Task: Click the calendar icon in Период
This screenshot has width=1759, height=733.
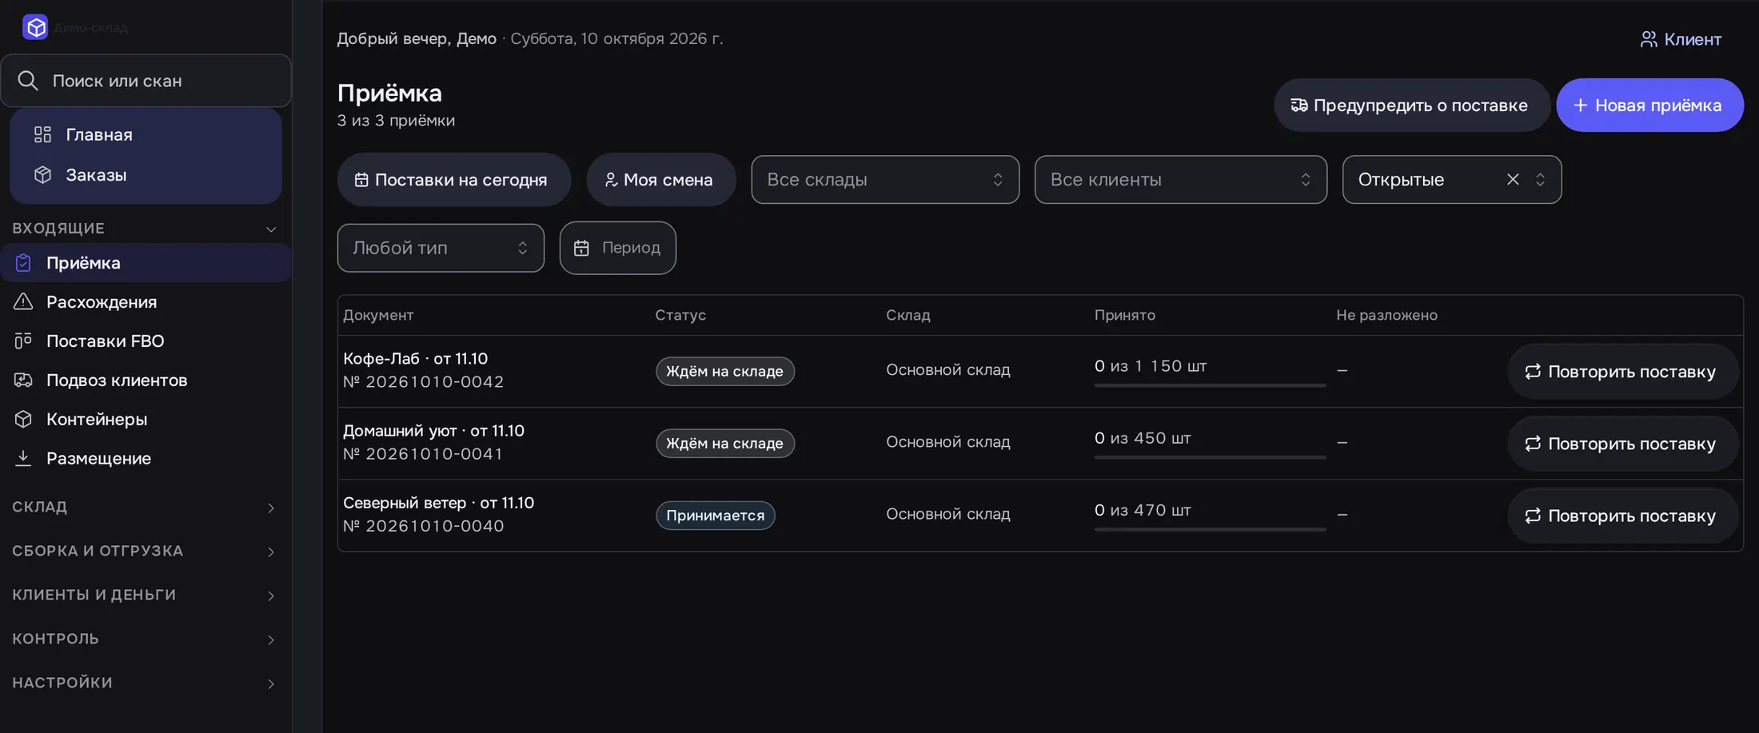Action: pyautogui.click(x=581, y=248)
